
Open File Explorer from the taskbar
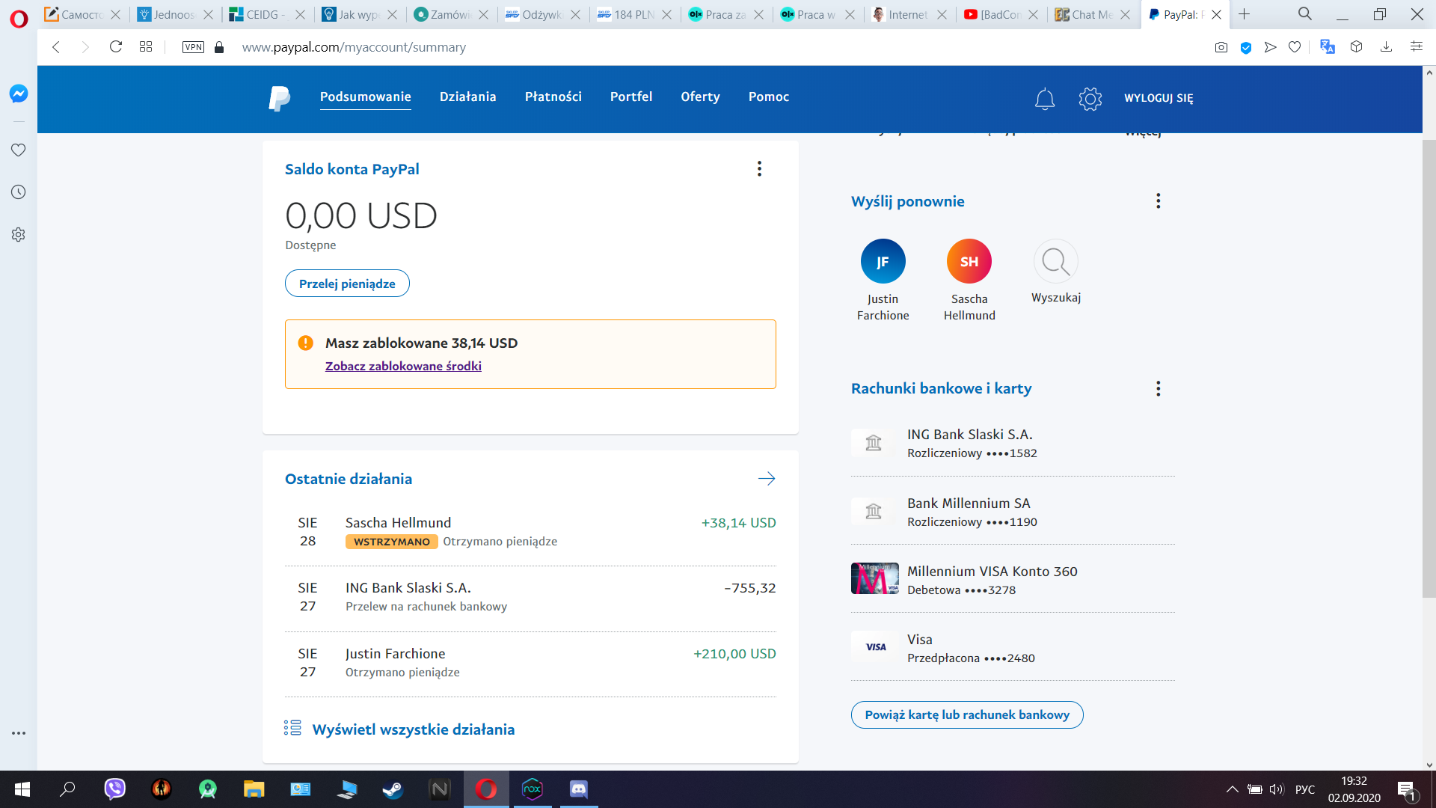(254, 789)
